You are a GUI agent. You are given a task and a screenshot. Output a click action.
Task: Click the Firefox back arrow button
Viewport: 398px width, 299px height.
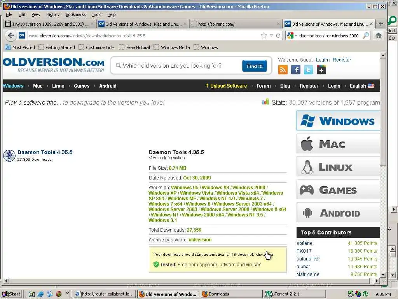point(10,35)
